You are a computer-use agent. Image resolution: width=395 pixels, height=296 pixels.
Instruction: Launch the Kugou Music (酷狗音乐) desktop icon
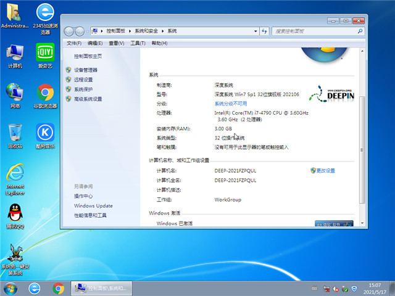(45, 136)
